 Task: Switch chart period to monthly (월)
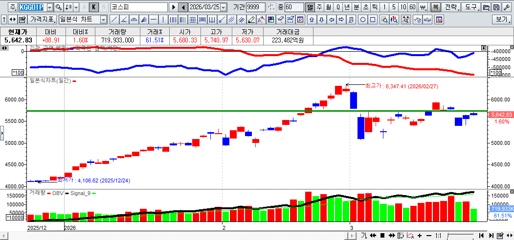tap(328, 7)
